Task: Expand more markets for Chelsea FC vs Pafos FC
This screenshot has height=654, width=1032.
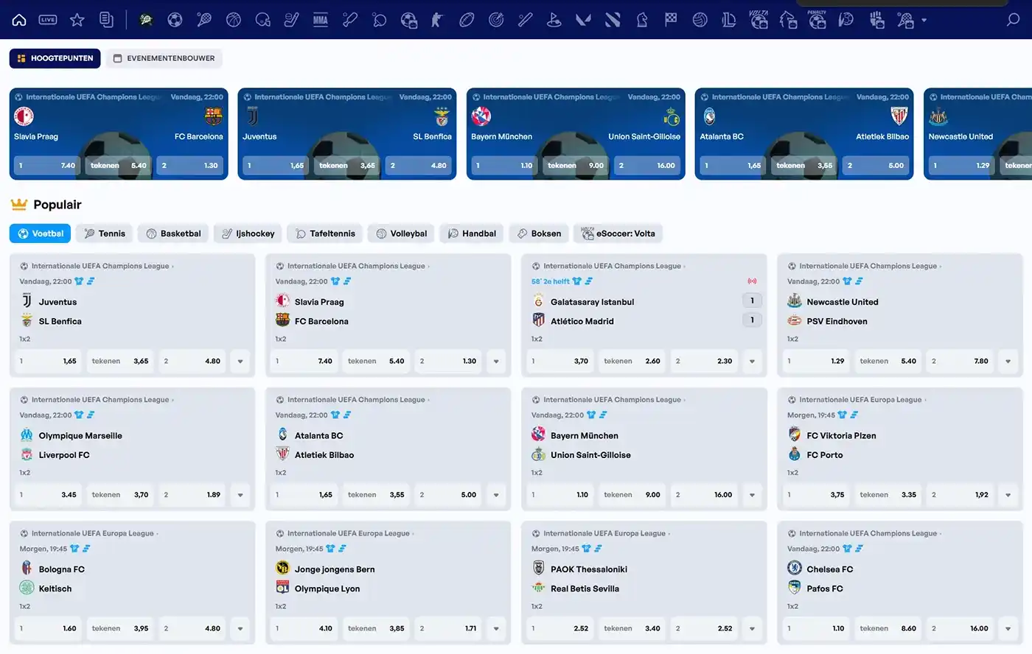Action: [1008, 629]
